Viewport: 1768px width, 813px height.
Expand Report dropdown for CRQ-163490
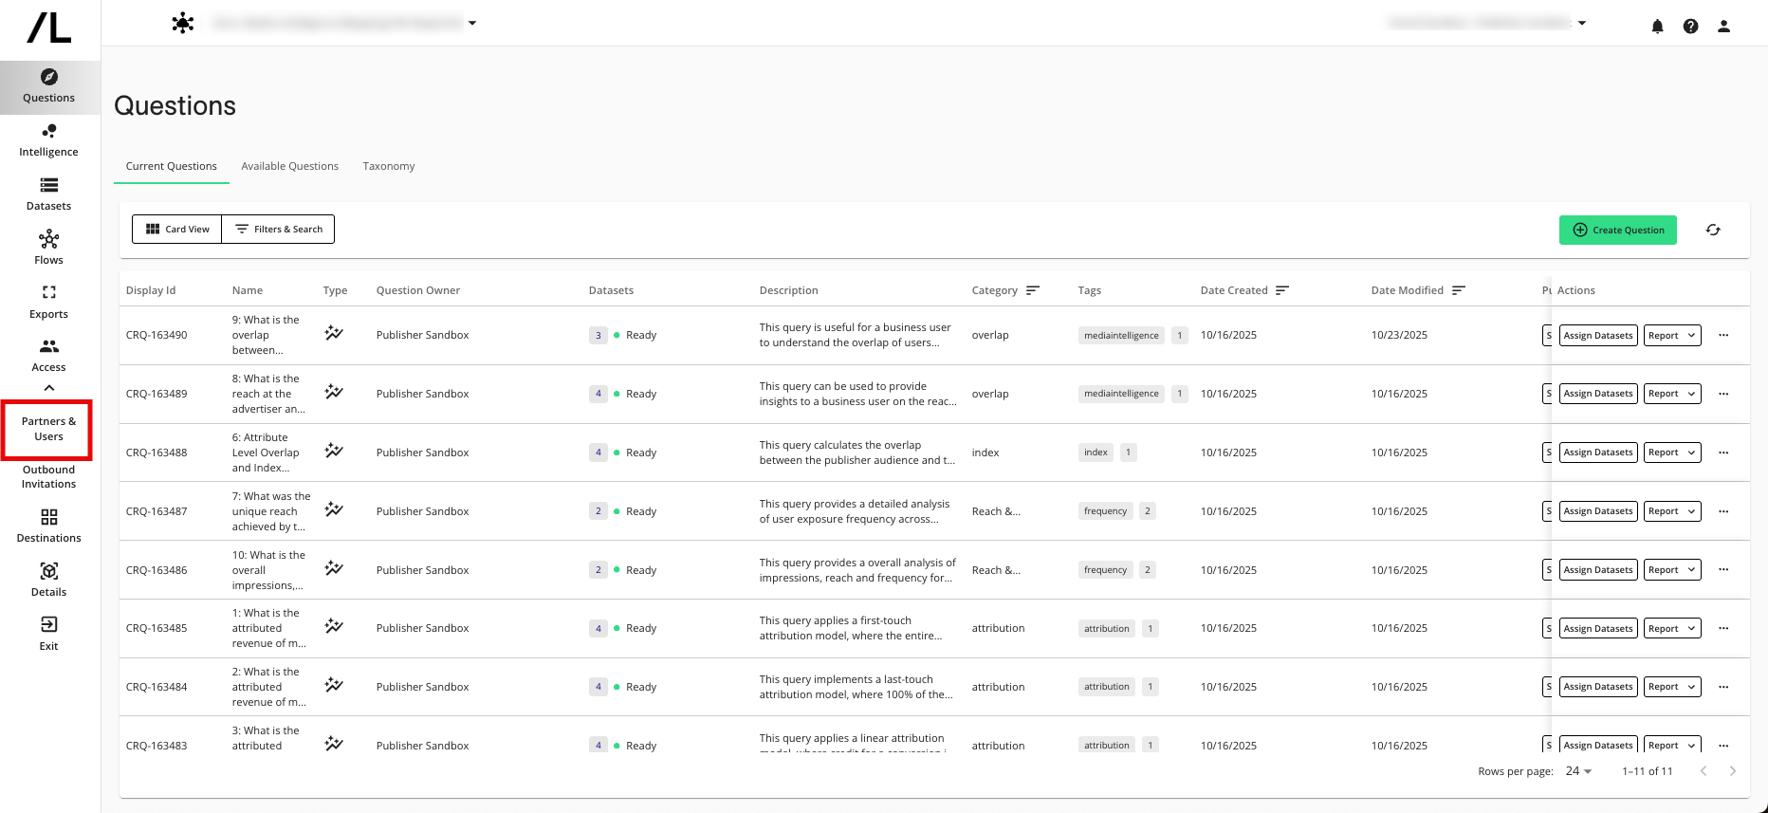1671,336
